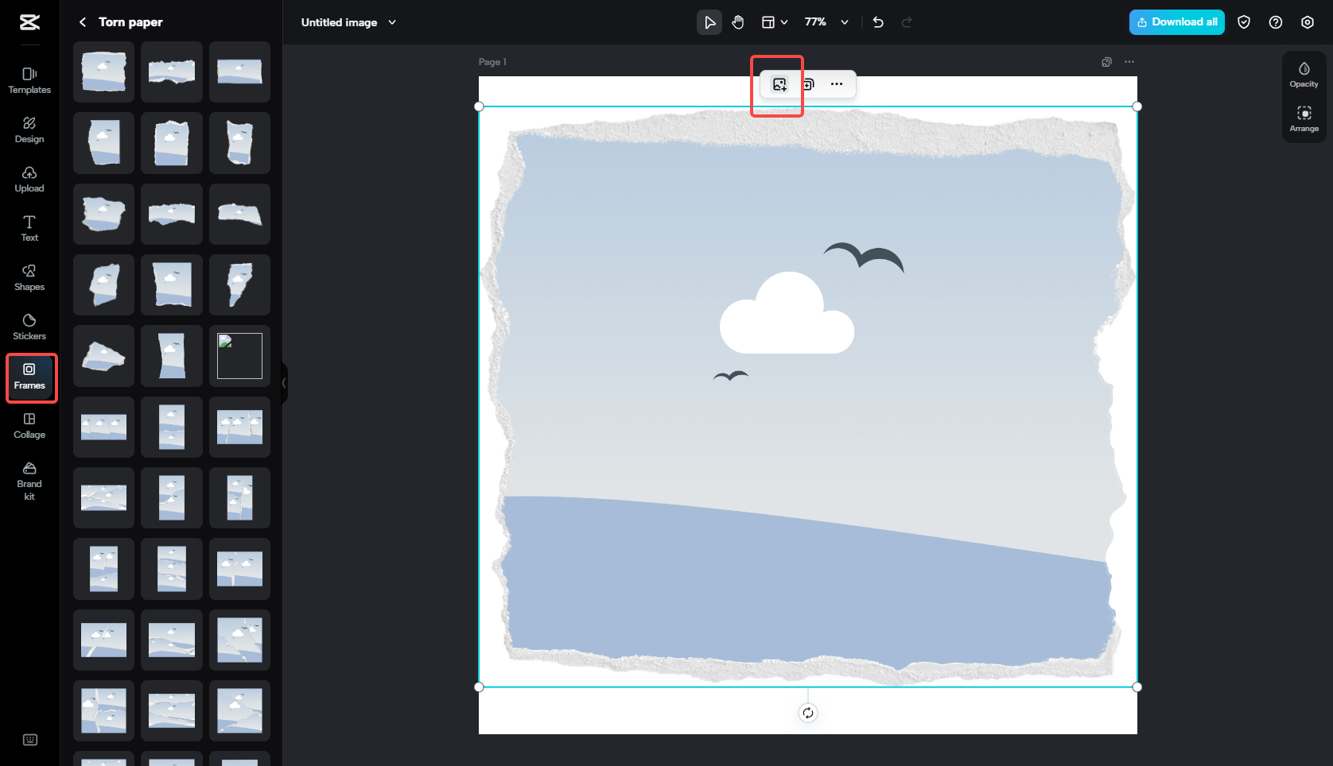Undo the last action
The image size is (1333, 766).
877,22
